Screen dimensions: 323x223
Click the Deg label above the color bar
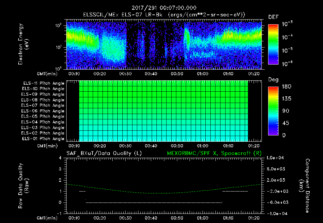click(273, 80)
